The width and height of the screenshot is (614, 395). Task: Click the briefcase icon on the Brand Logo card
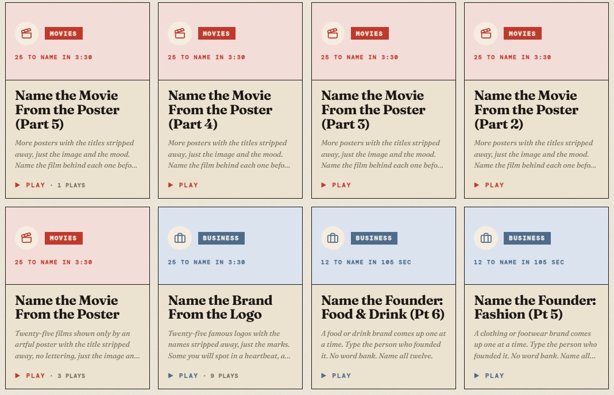tap(180, 238)
